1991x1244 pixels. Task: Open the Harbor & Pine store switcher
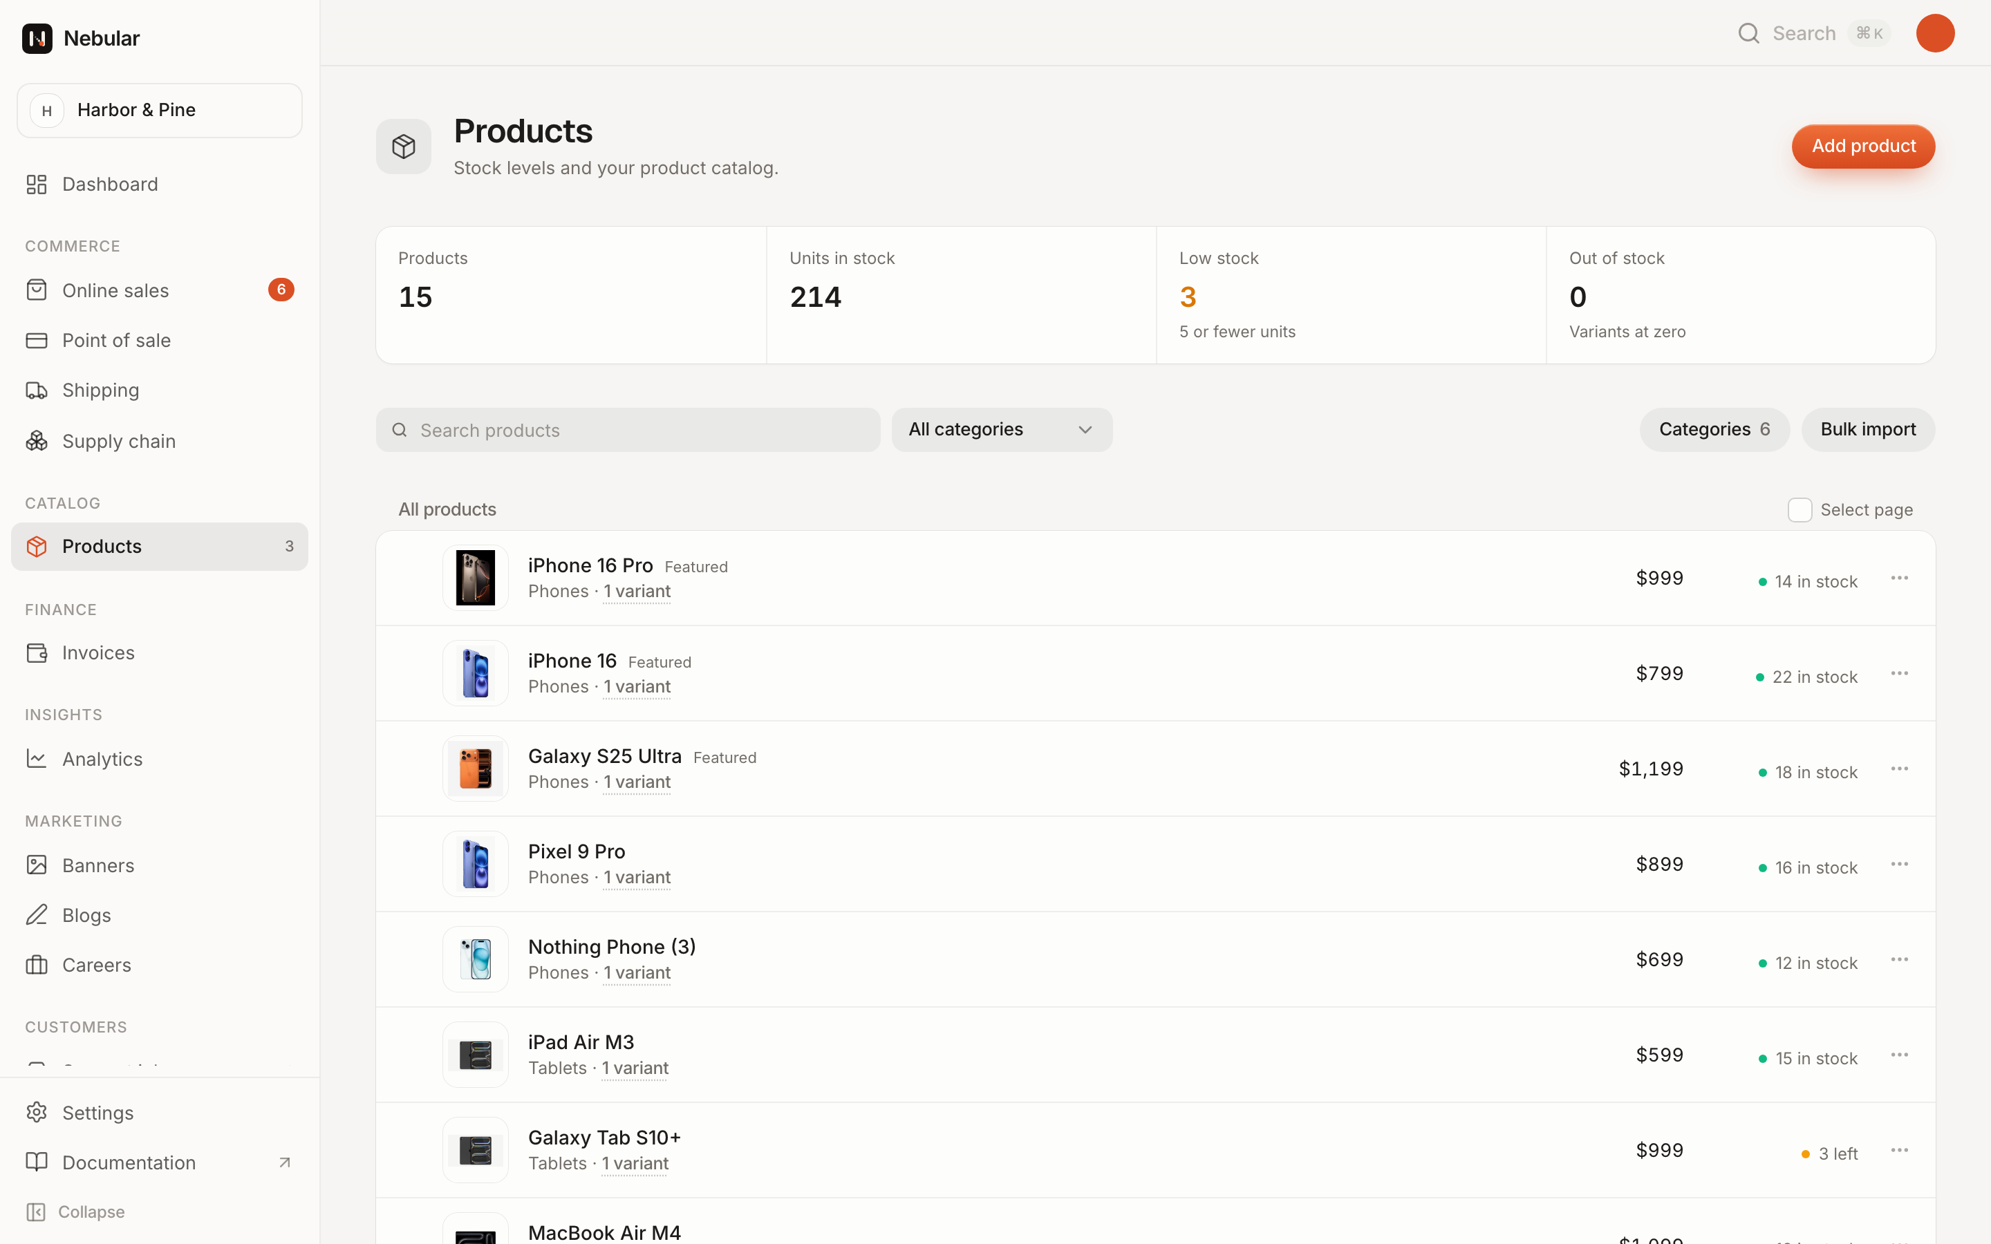point(159,111)
